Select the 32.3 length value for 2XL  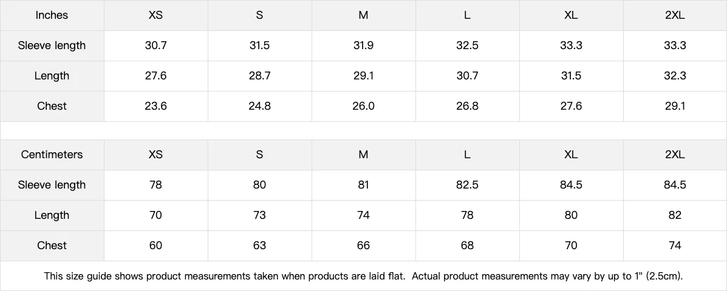pos(675,76)
